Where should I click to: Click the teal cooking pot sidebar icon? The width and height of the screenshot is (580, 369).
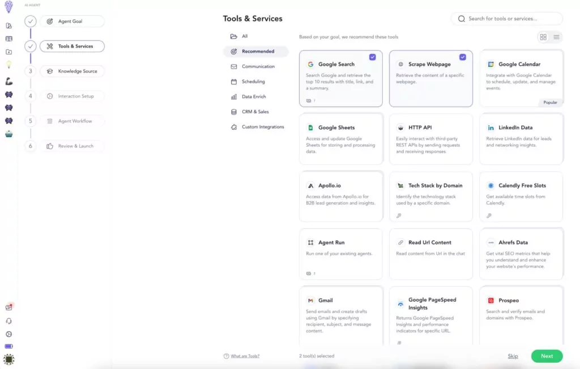pos(9,134)
